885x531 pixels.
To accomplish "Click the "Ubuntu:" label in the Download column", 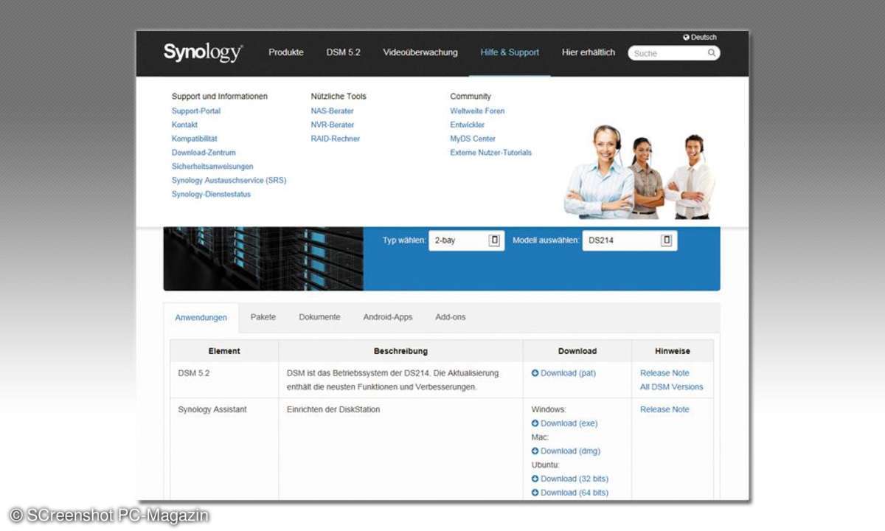I will pos(546,465).
